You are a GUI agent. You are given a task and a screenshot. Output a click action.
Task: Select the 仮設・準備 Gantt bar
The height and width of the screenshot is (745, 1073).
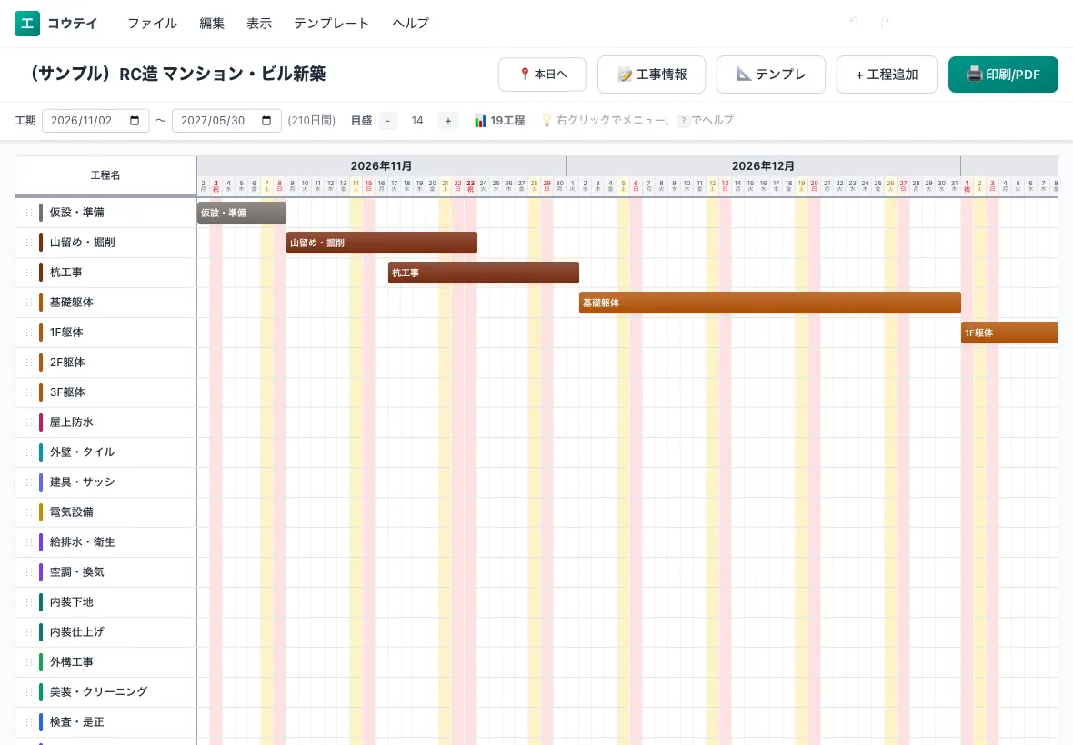[x=242, y=213]
